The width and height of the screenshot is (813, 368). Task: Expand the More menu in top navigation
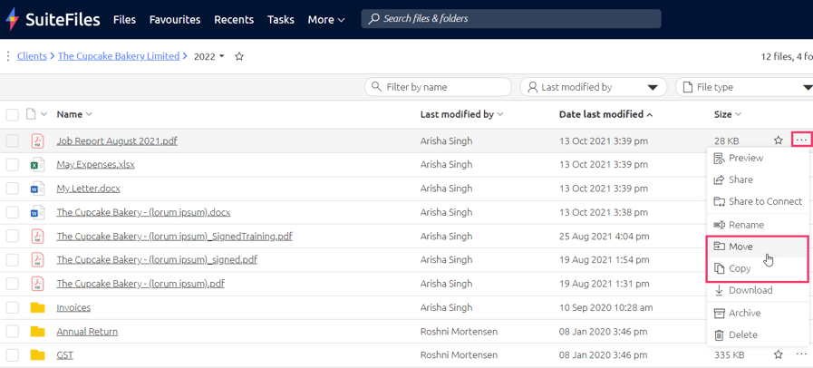click(325, 19)
